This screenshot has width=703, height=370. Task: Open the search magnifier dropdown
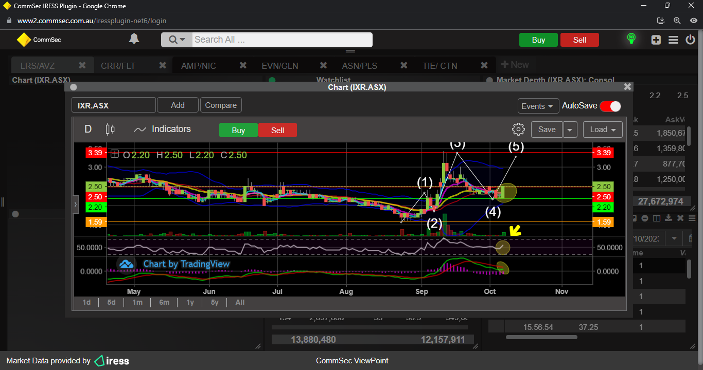(177, 40)
